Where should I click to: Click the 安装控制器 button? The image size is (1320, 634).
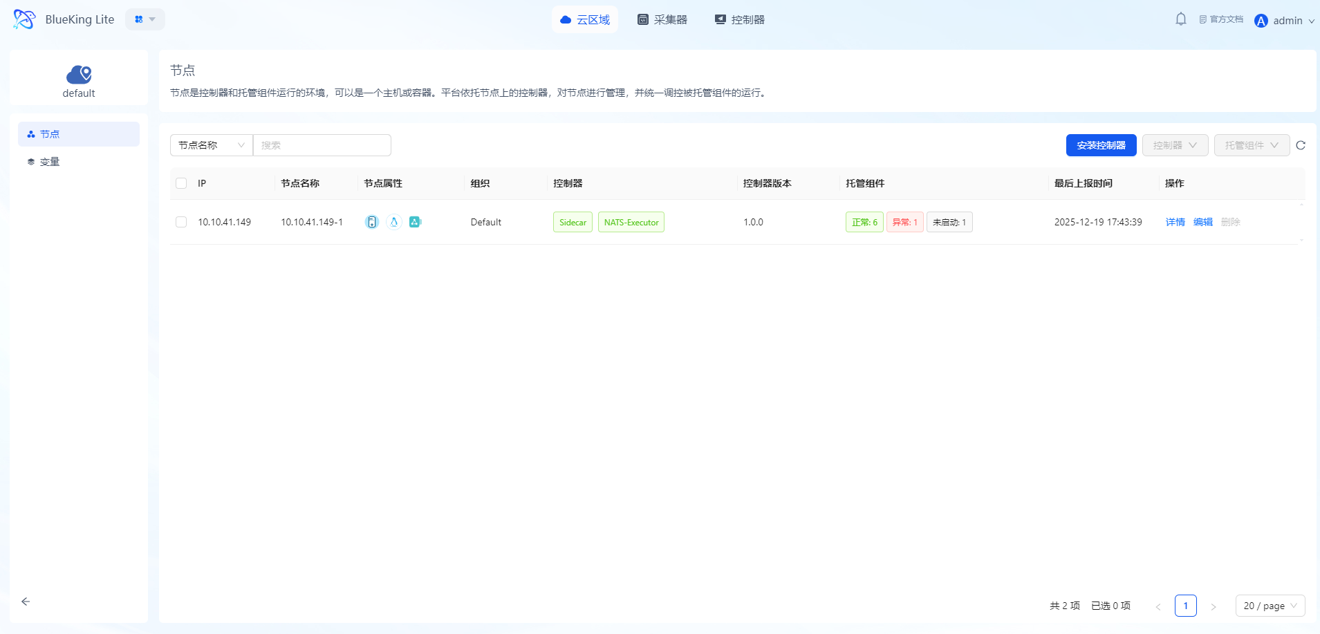point(1101,145)
